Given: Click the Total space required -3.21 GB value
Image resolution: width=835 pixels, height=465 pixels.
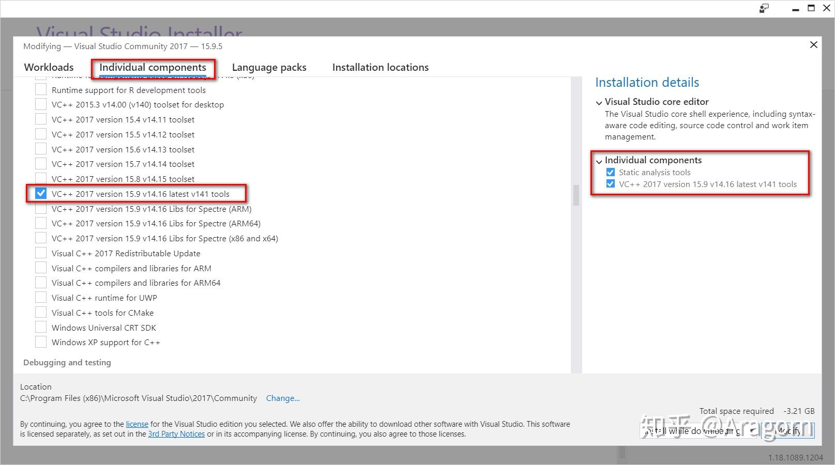Looking at the screenshot, I should 799,411.
